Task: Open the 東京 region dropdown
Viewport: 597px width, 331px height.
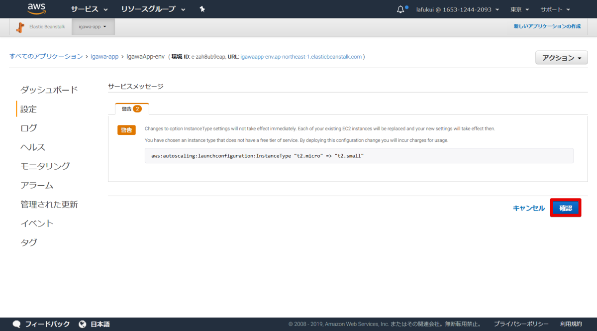Action: (x=520, y=9)
